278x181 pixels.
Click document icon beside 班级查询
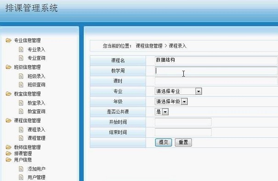21,85
